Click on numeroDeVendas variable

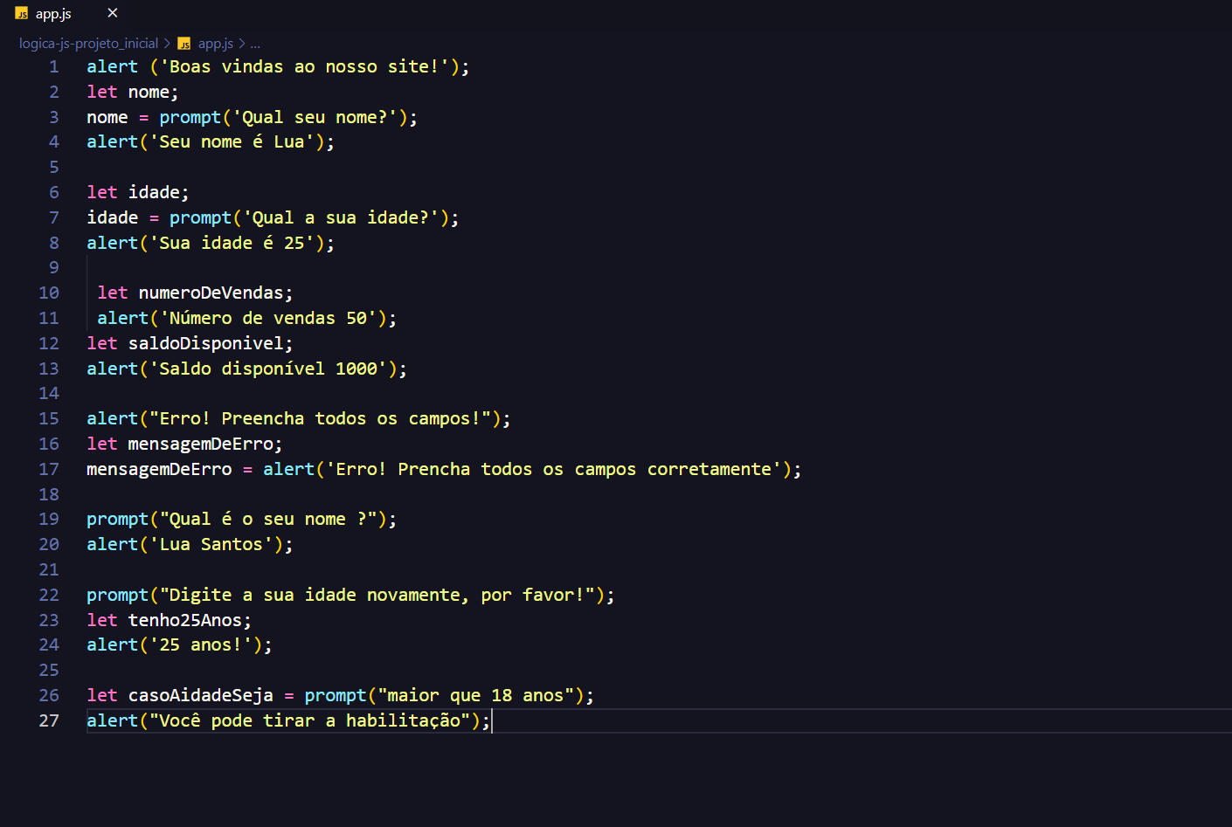tap(211, 293)
